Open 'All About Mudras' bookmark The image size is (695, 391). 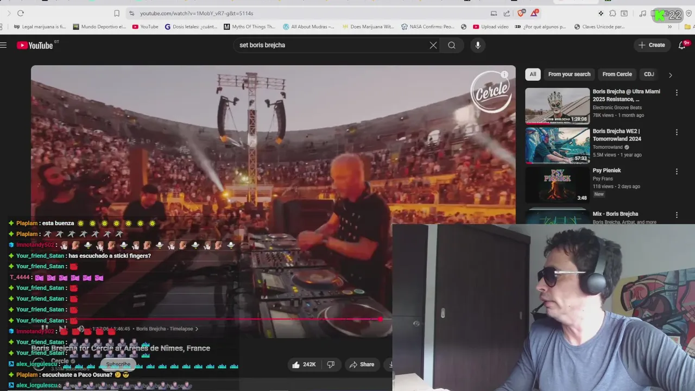(308, 27)
